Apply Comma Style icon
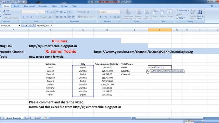Image resolution: width=219 pixels, height=123 pixels. (x=110, y=17)
